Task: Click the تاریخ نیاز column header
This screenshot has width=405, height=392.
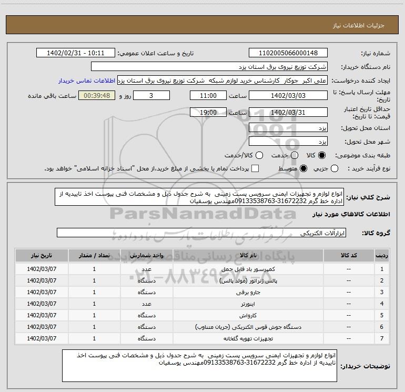Action: pyautogui.click(x=42, y=255)
